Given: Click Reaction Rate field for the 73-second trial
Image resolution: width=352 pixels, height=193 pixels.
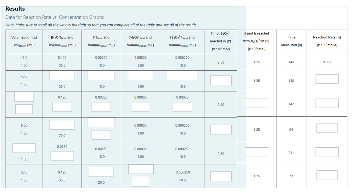Looking at the screenshot, I should (327, 175).
